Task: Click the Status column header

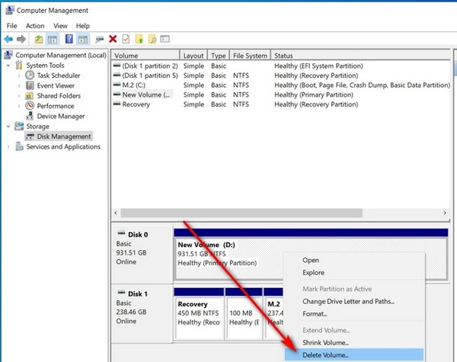Action: coord(360,56)
